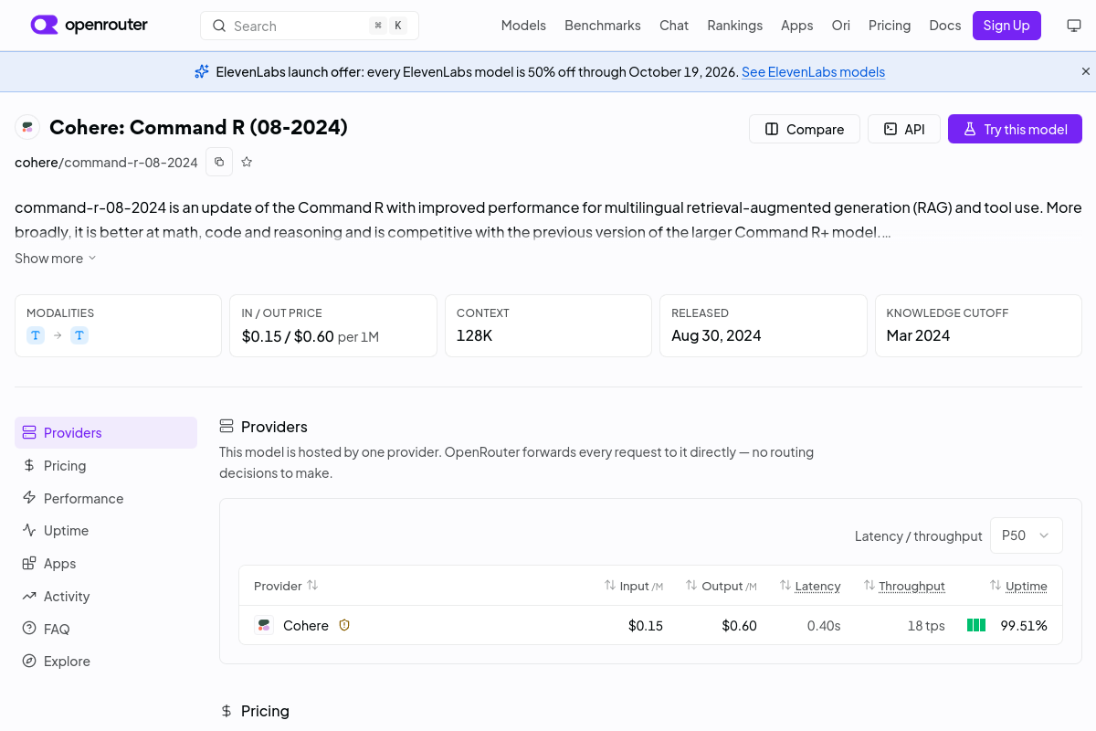Sort by Uptime column

(1018, 586)
